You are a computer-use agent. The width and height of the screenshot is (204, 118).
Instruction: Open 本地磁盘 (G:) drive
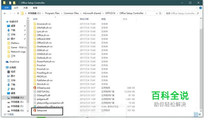point(15,110)
